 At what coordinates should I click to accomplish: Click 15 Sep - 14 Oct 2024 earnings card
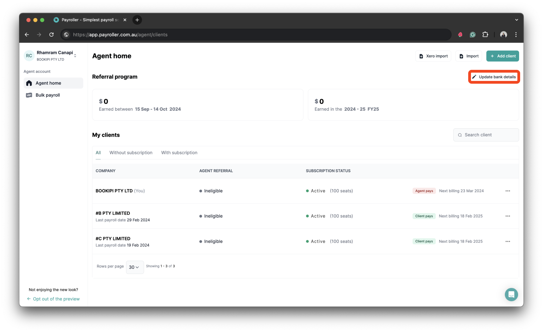coord(198,105)
